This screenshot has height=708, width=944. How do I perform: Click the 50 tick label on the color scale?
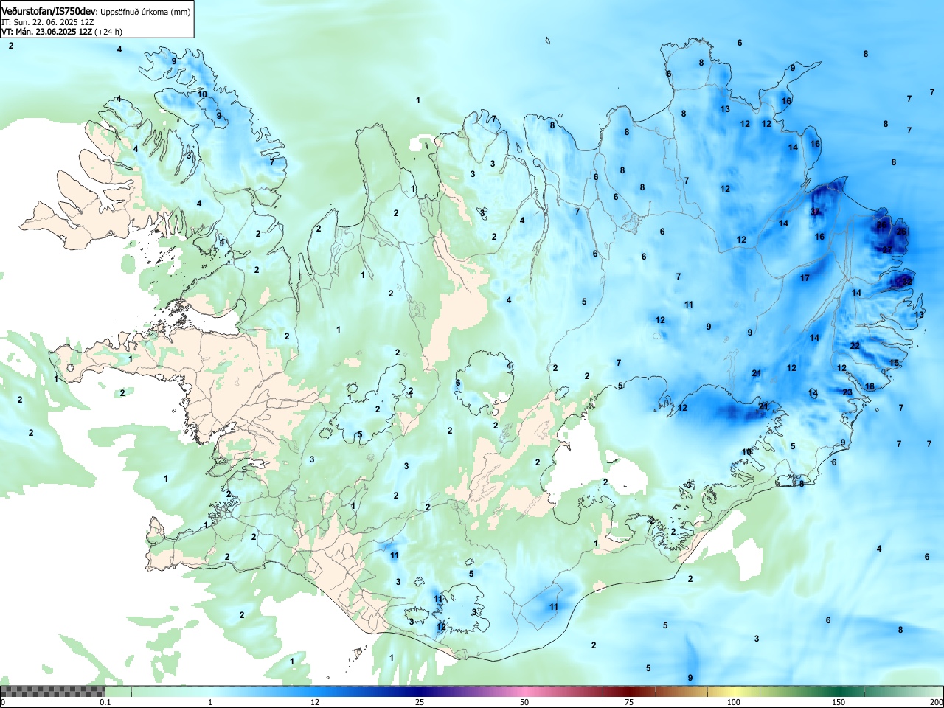click(524, 702)
